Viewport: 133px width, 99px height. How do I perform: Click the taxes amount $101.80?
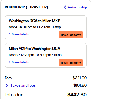point(80,85)
